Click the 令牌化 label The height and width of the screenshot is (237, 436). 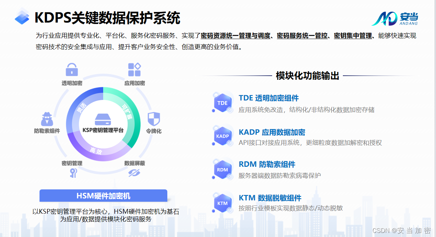(x=154, y=131)
